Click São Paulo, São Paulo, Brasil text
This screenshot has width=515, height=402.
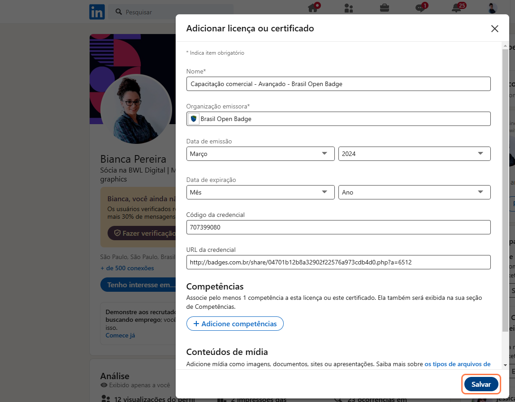coord(138,257)
